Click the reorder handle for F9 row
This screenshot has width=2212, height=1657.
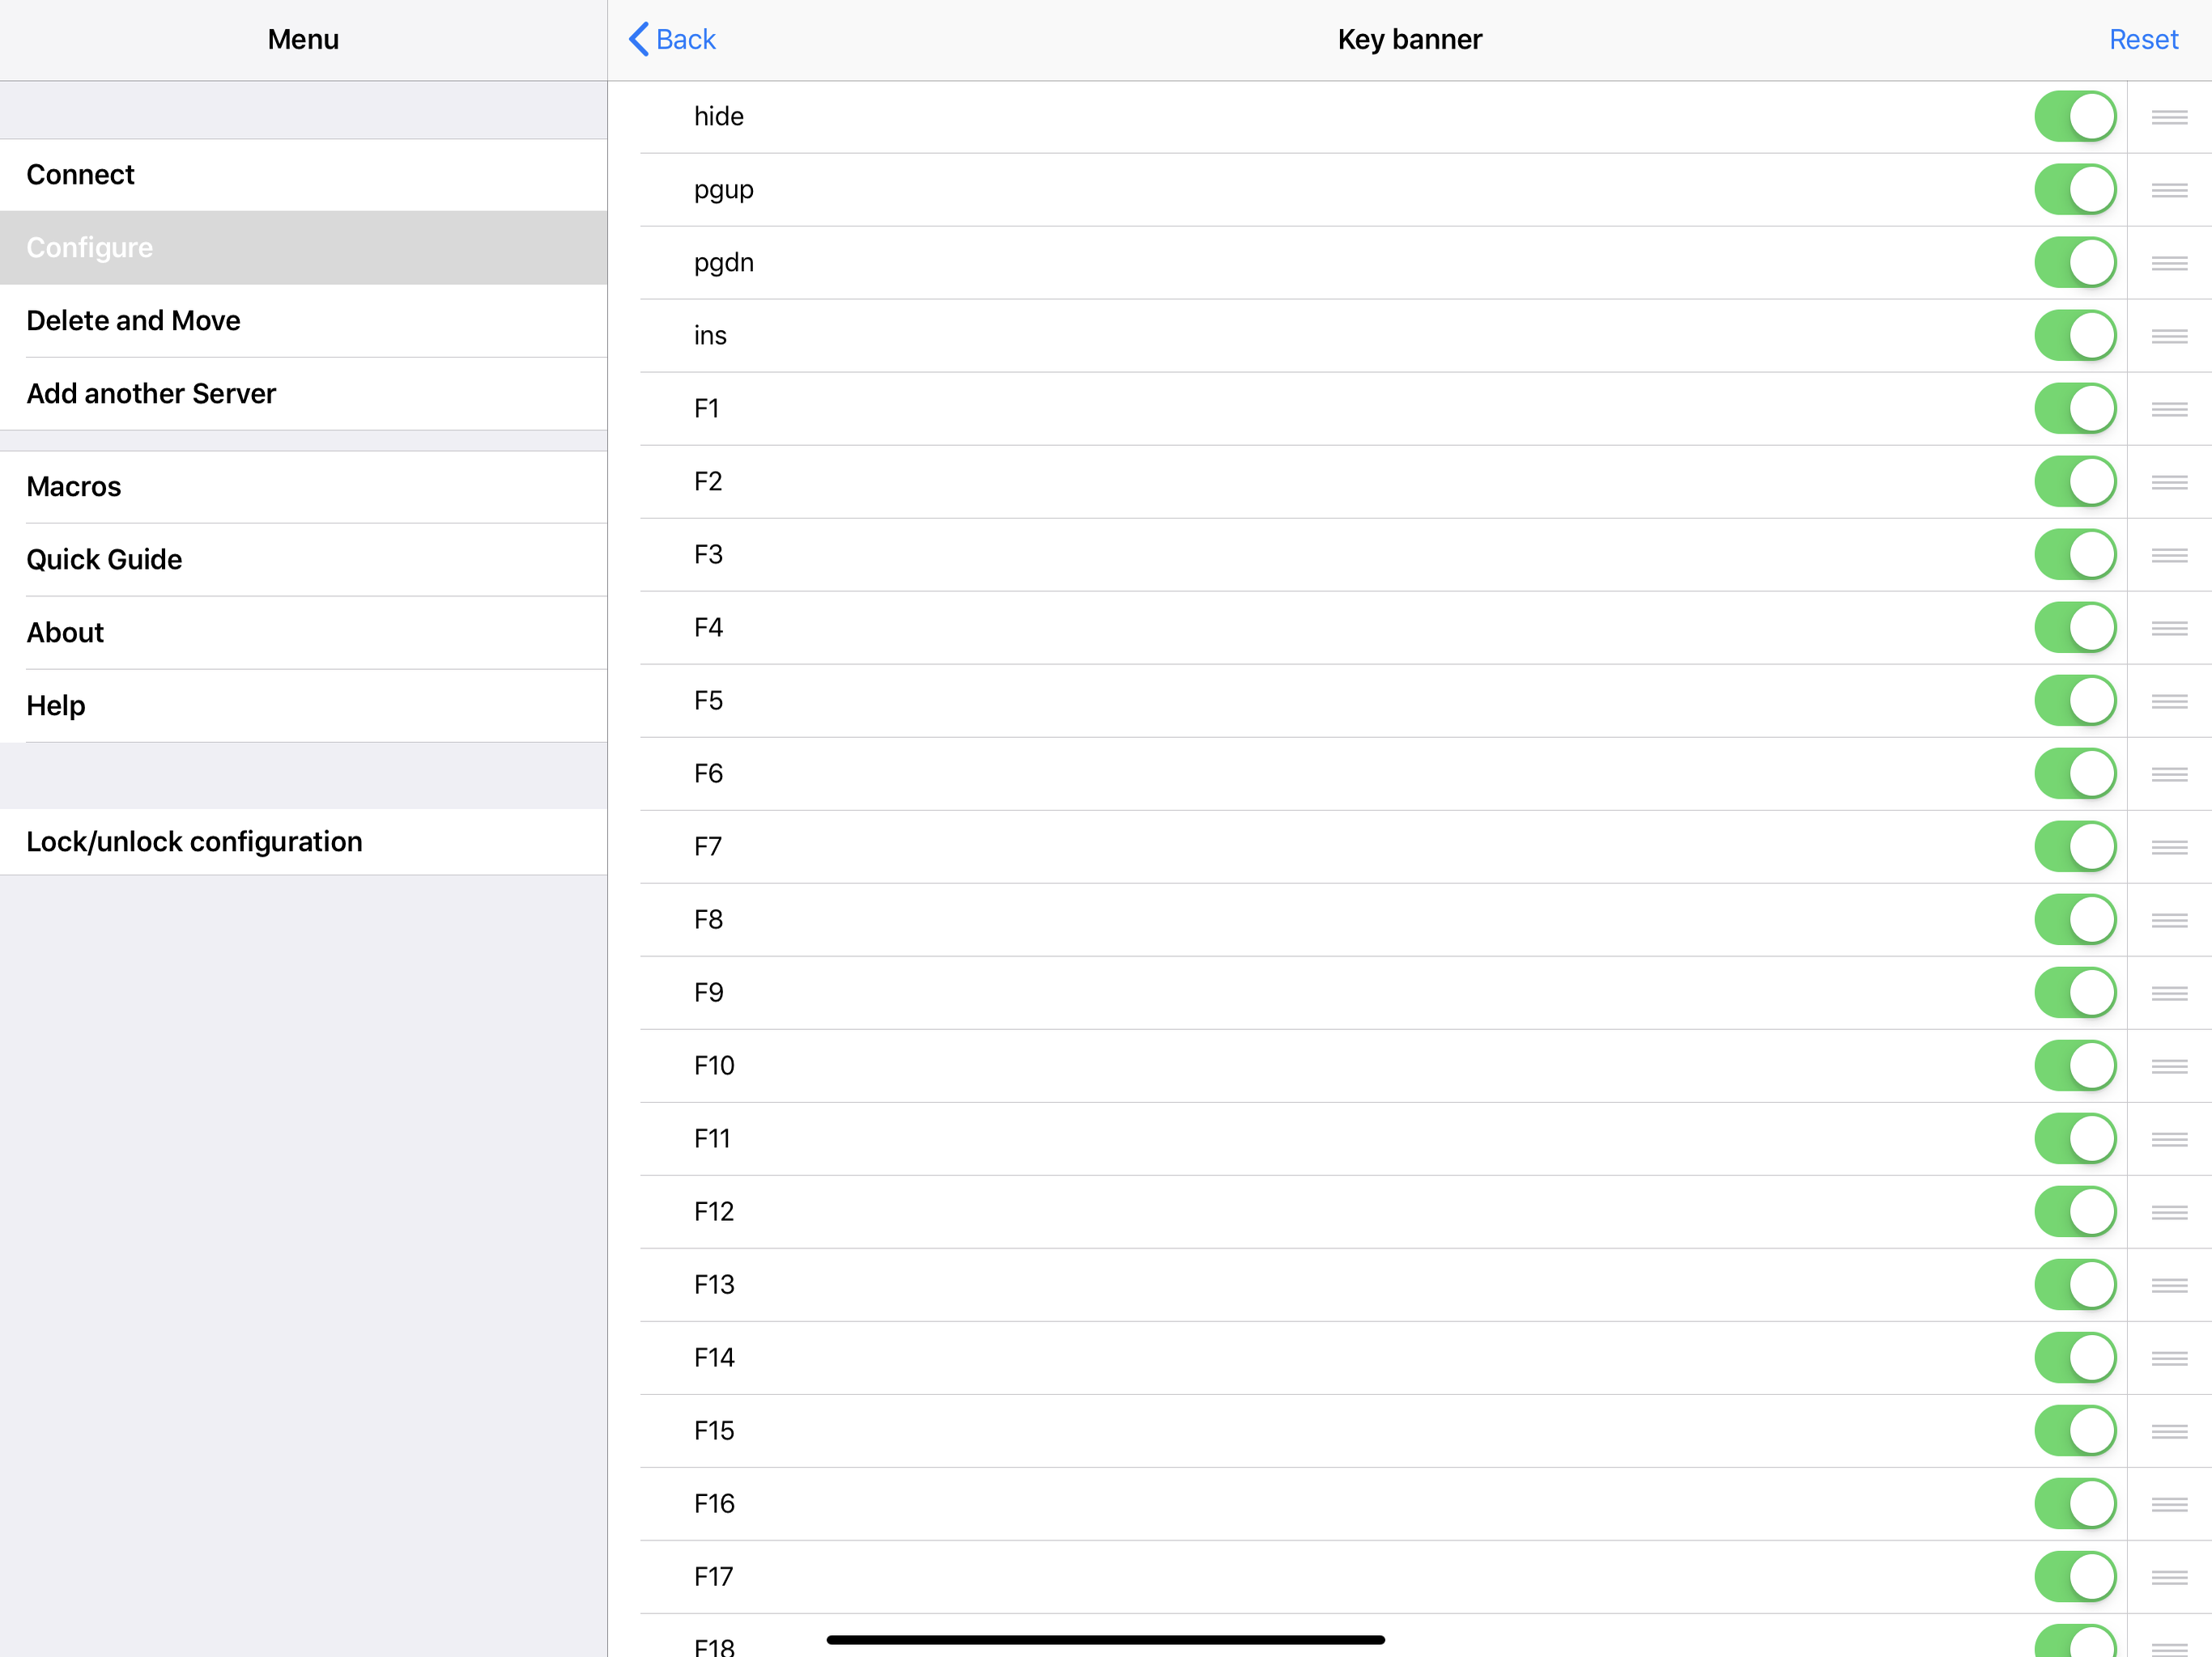[2168, 993]
